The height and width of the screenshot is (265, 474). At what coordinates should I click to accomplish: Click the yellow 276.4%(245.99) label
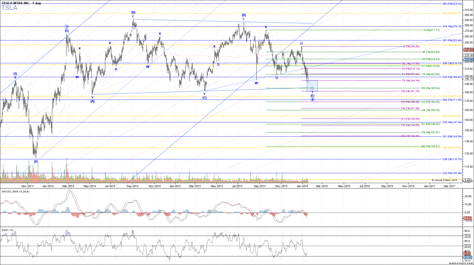click(x=452, y=45)
